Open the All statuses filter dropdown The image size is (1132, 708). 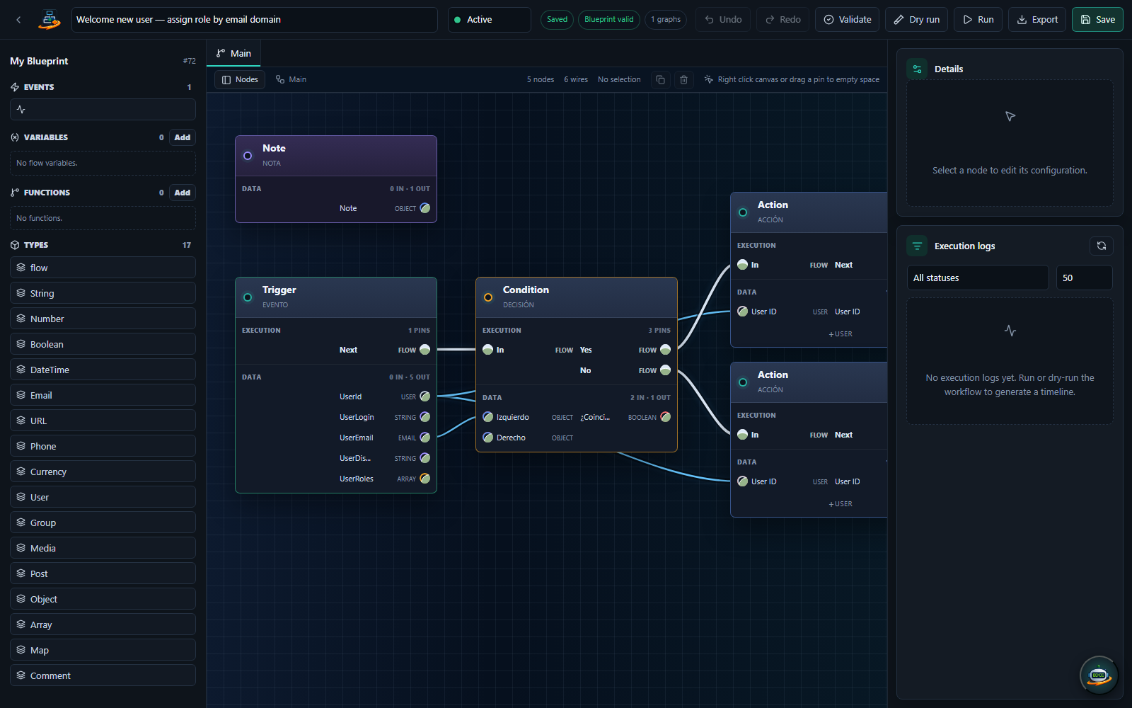(x=978, y=278)
